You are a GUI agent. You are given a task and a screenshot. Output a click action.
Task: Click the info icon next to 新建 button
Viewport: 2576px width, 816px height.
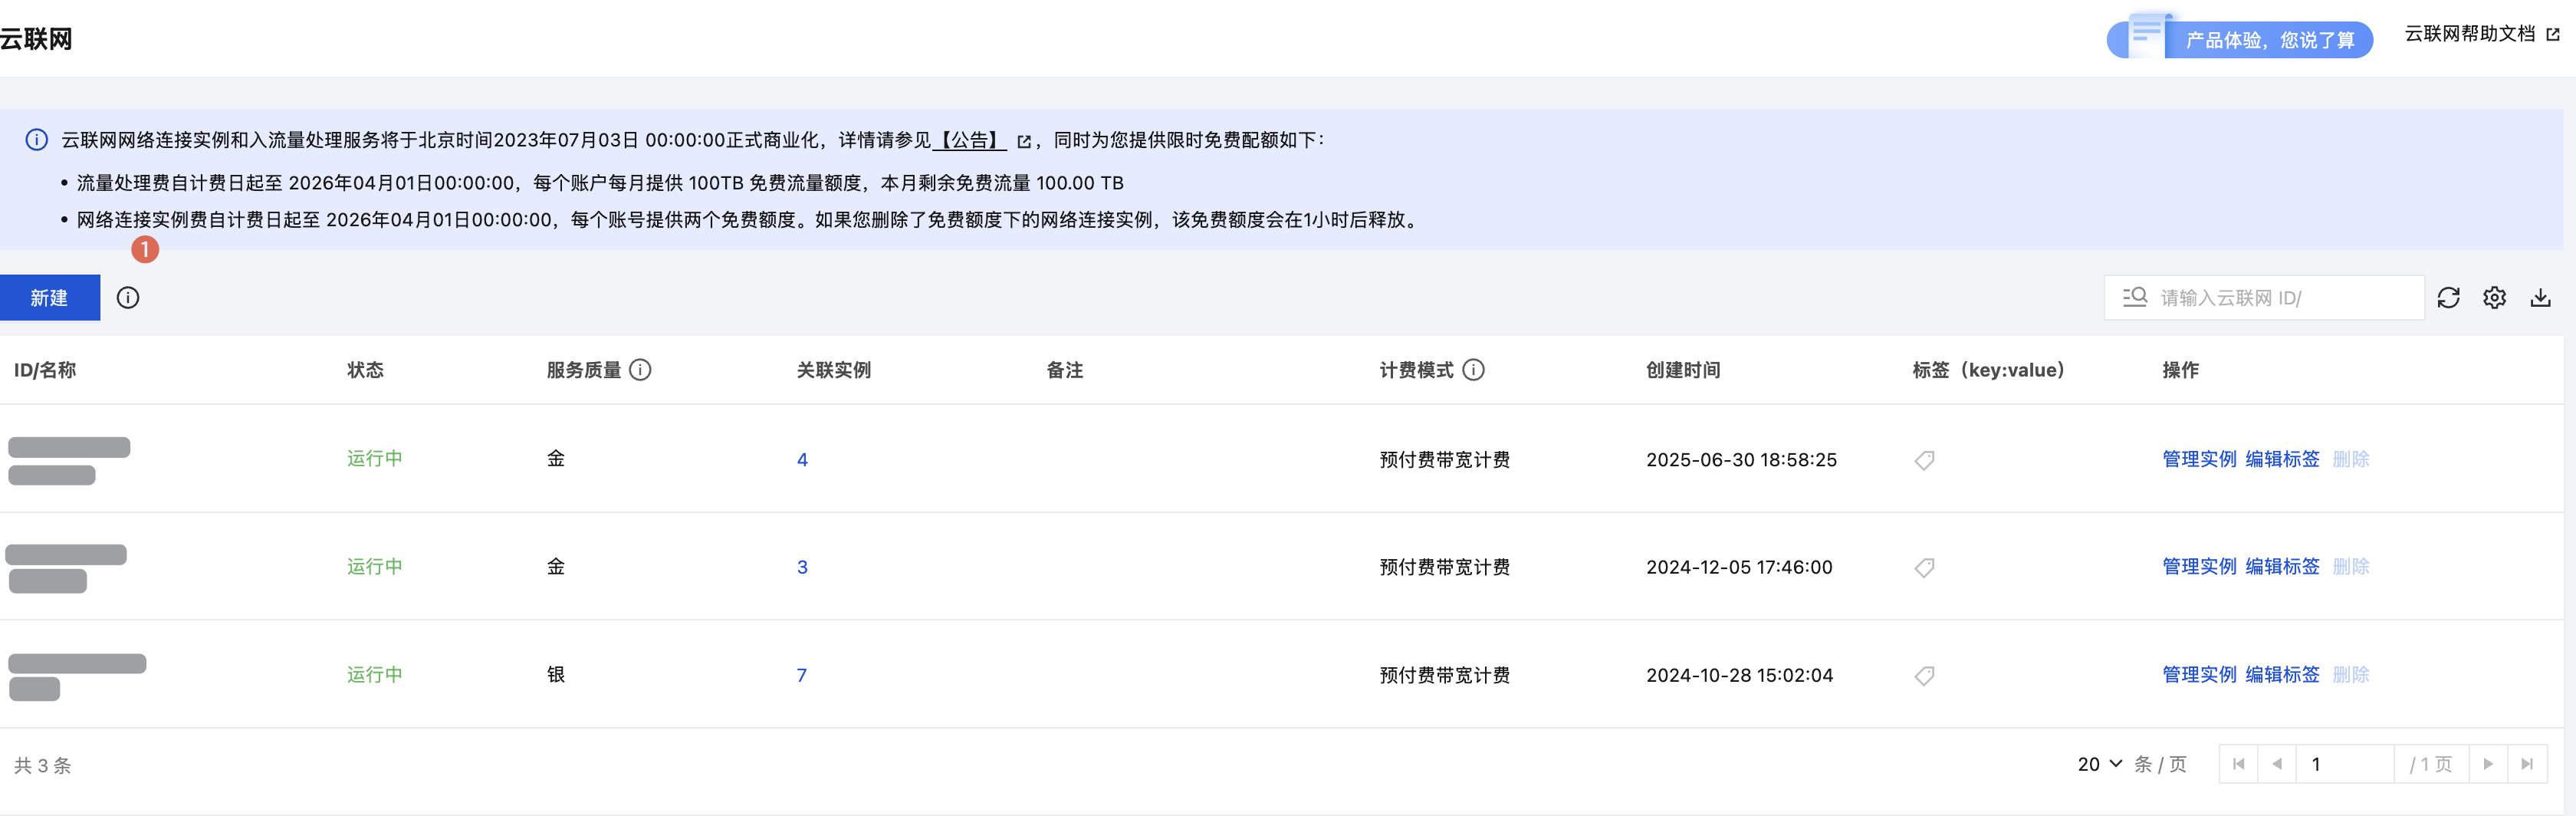point(128,298)
